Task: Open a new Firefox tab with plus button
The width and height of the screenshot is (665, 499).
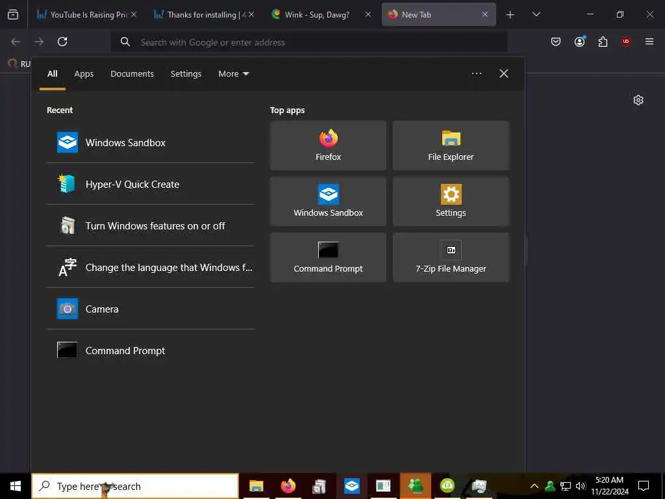Action: (x=510, y=14)
